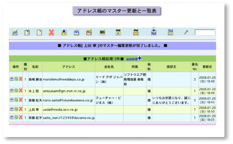233x144 pixels.
Task: Click the 追加処理 link
Action: pos(132,59)
